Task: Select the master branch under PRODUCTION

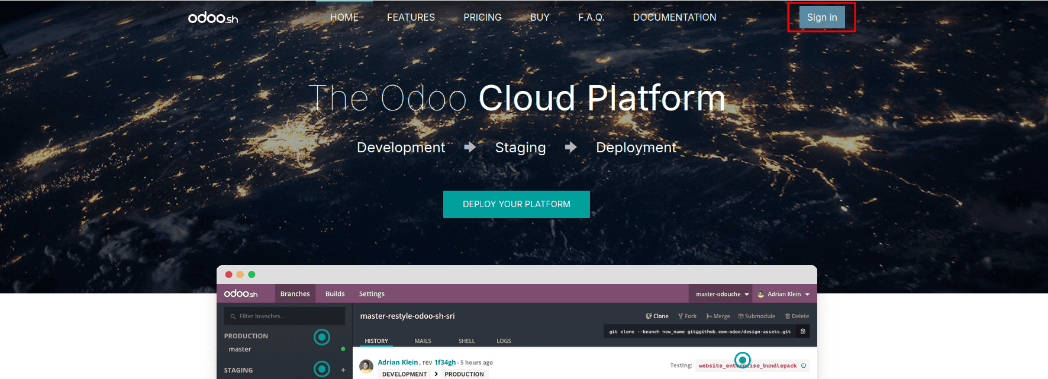Action: click(240, 349)
